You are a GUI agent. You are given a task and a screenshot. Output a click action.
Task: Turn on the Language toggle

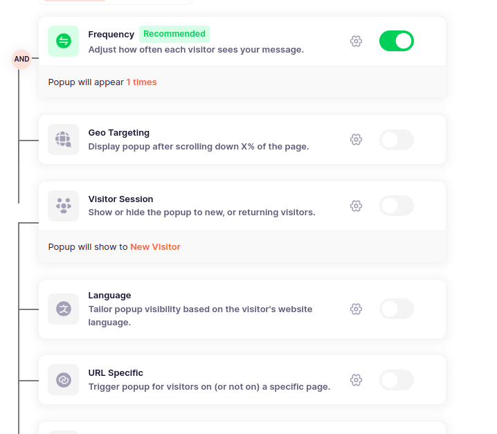coord(397,309)
